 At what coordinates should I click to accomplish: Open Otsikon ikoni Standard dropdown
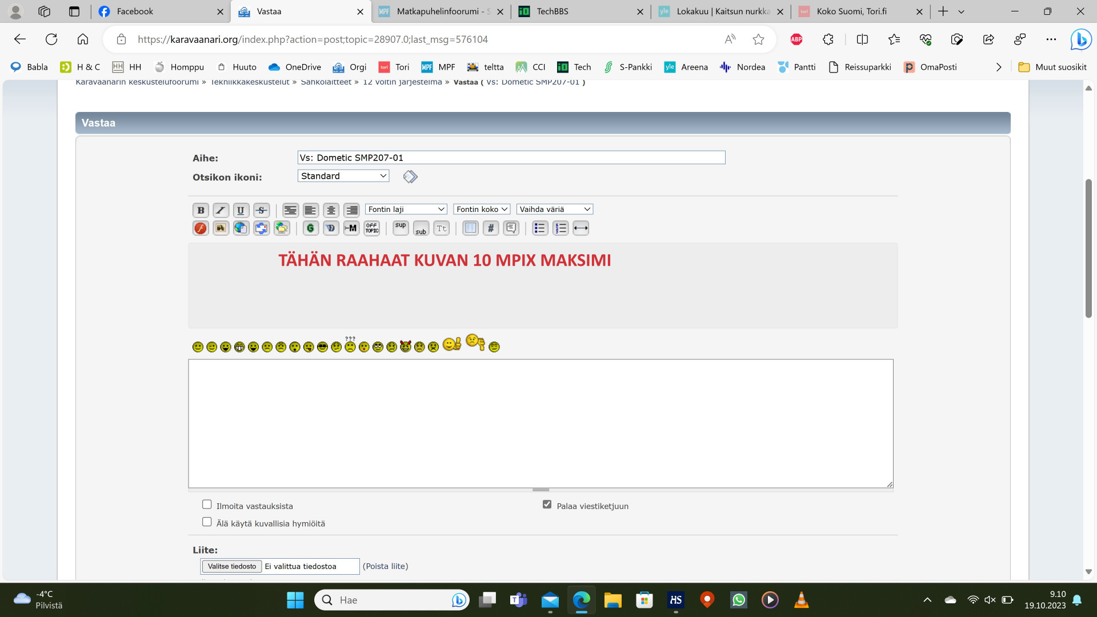tap(343, 176)
